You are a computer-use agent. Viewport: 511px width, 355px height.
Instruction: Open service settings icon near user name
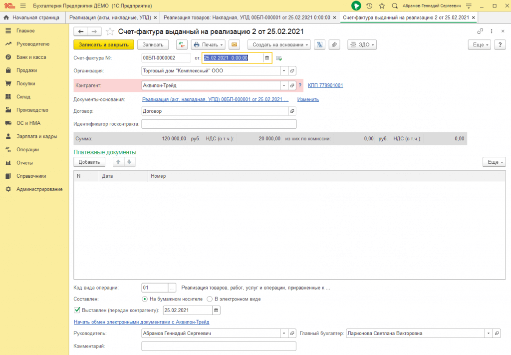point(469,6)
